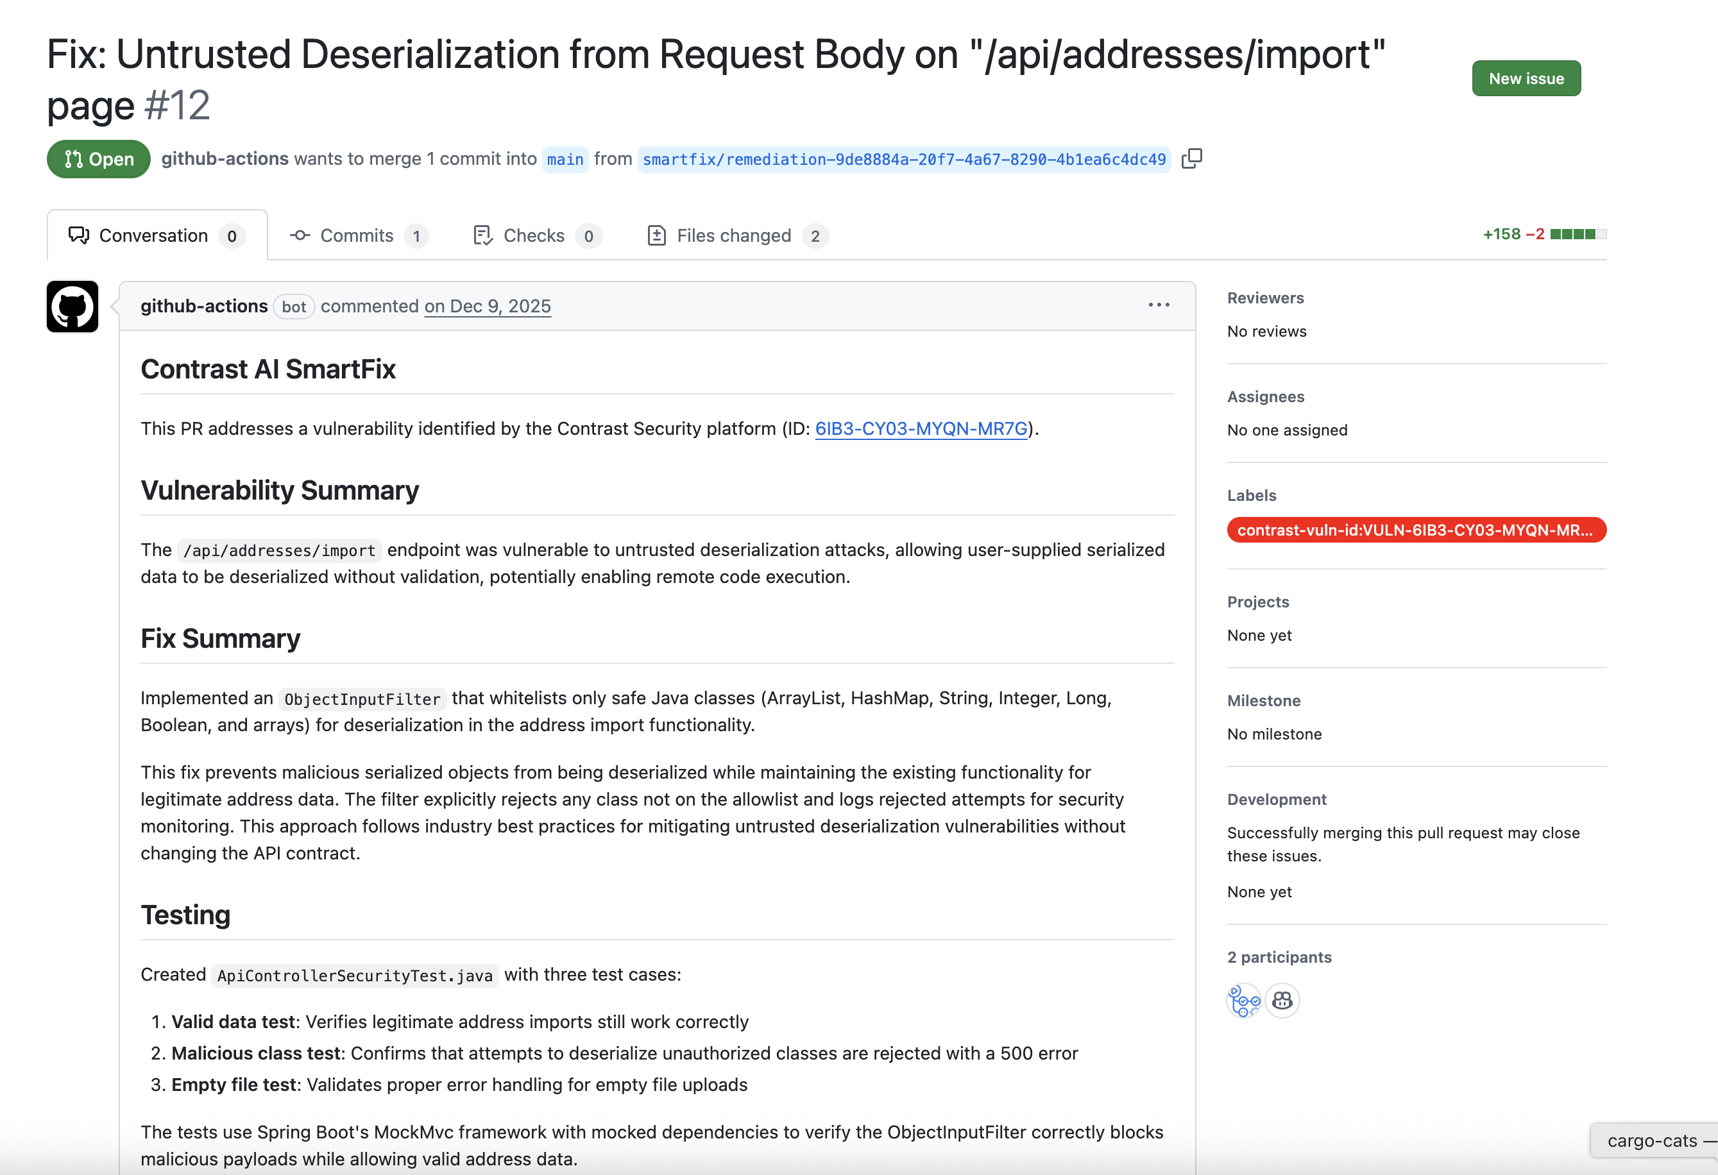The width and height of the screenshot is (1718, 1175).
Task: Click the dark bot participant avatar
Action: click(x=1282, y=1001)
